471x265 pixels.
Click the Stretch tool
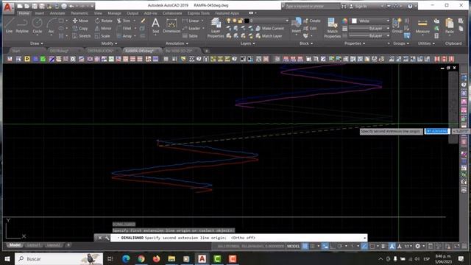(82, 36)
